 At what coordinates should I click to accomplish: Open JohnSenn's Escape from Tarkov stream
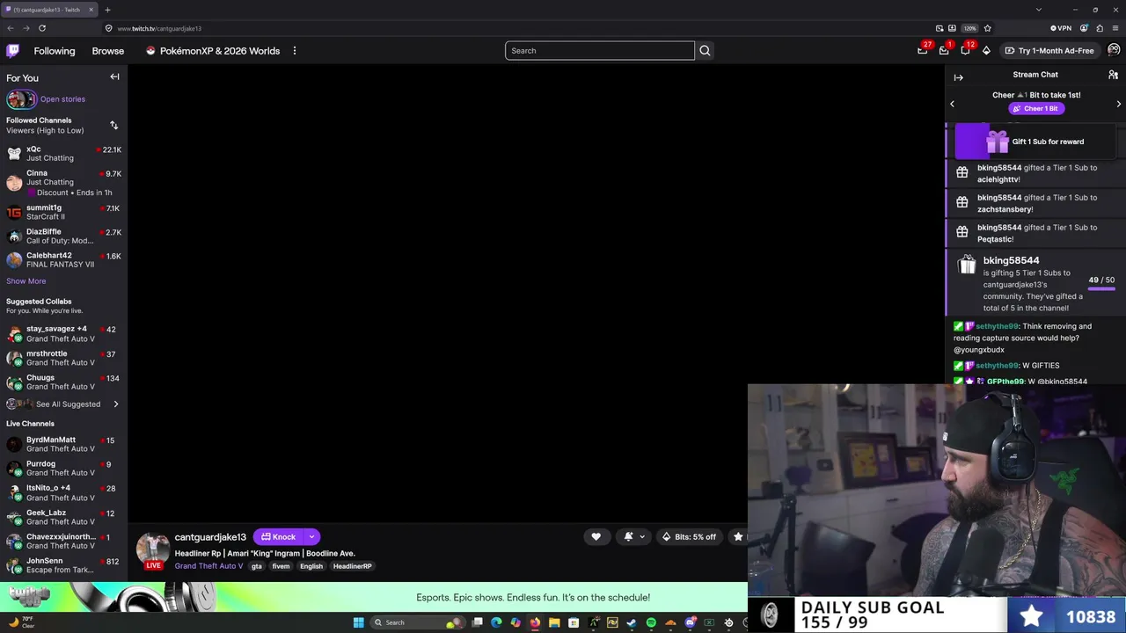pos(63,565)
